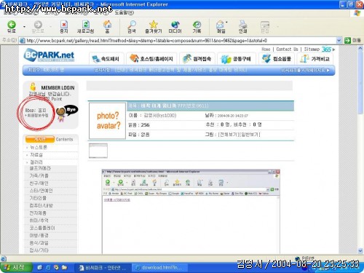The image size is (364, 273).
Task: Click the Home link at top right
Action: (266, 49)
